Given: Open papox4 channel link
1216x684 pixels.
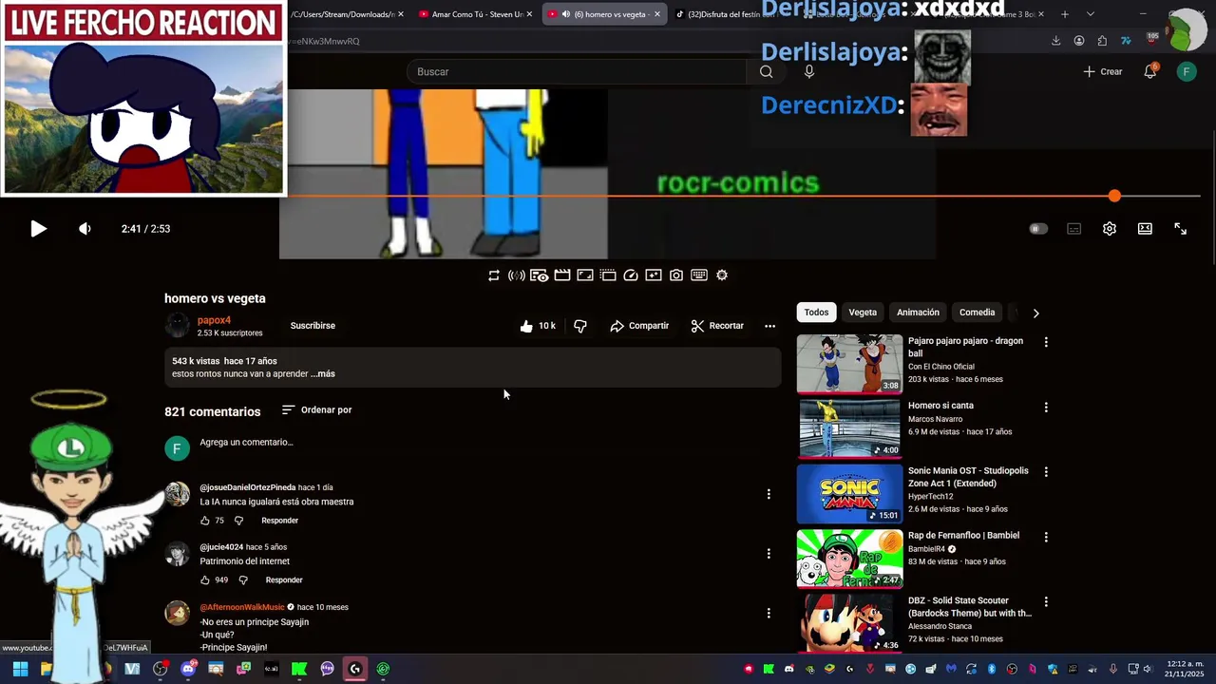Looking at the screenshot, I should [x=214, y=320].
